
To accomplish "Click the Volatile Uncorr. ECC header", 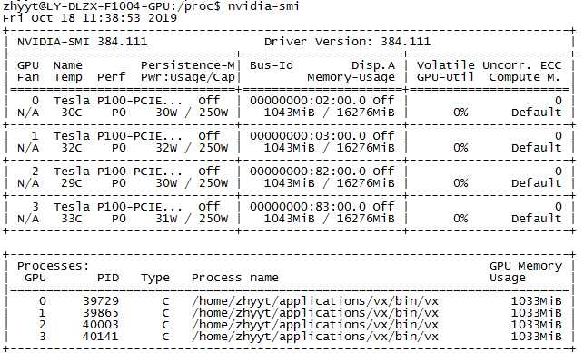I will click(x=489, y=65).
